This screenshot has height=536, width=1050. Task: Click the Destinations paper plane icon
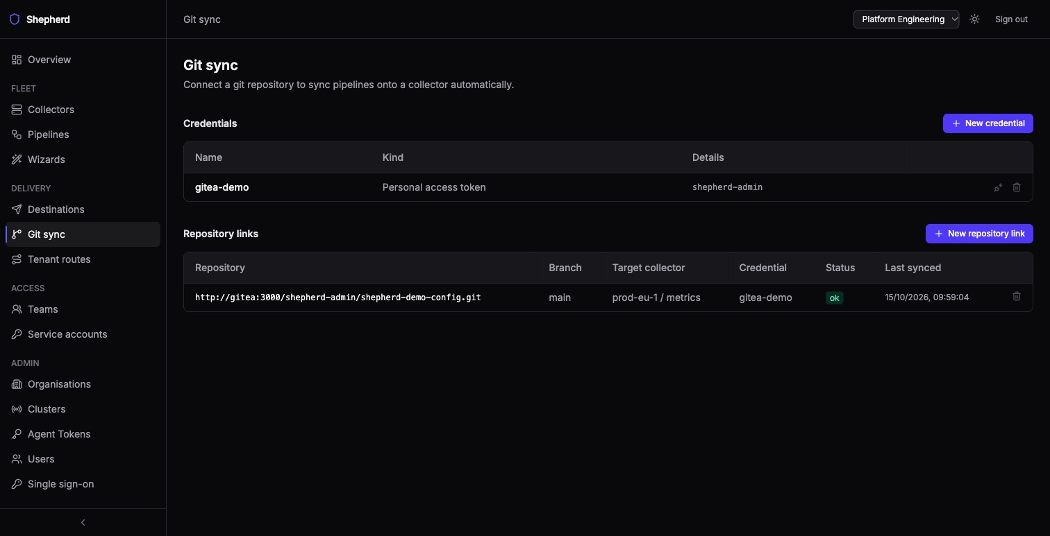click(x=17, y=209)
